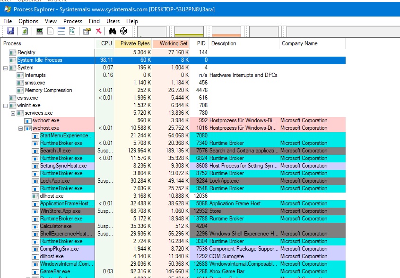Open the System Information graph icon
Viewport: 400px width, 278px height.
40,31
